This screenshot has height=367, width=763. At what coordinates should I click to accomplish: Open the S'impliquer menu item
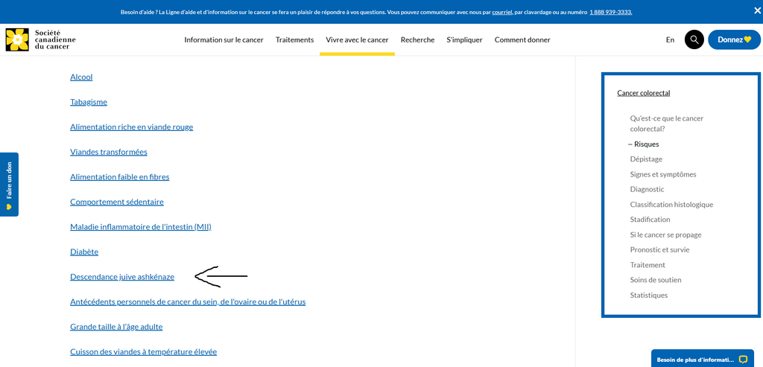464,40
